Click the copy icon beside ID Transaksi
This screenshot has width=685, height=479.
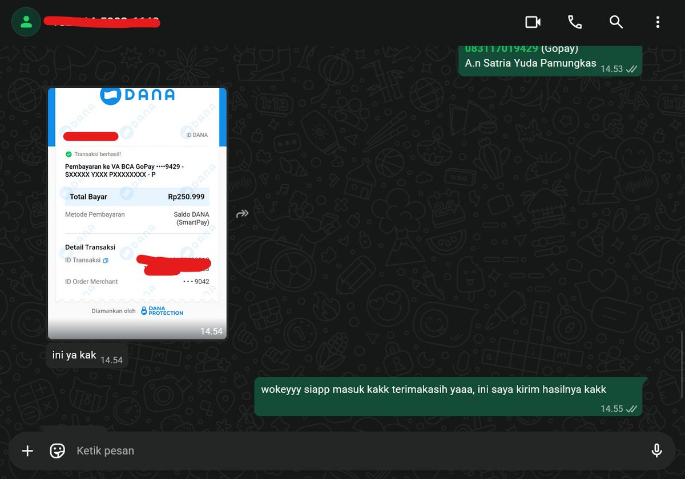click(x=106, y=261)
